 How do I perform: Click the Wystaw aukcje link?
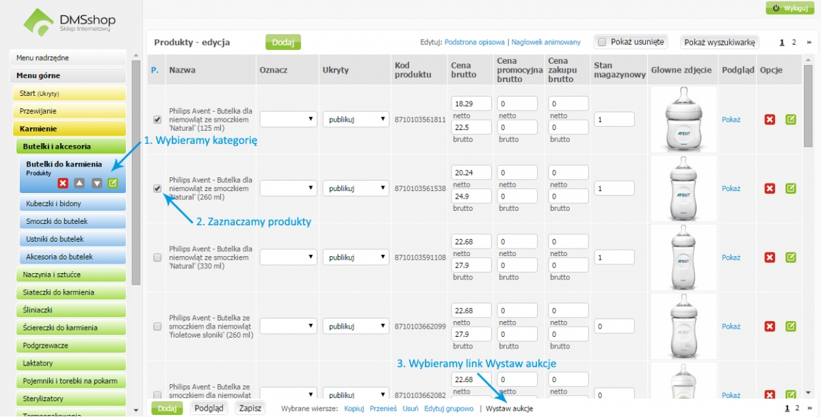[510, 409]
